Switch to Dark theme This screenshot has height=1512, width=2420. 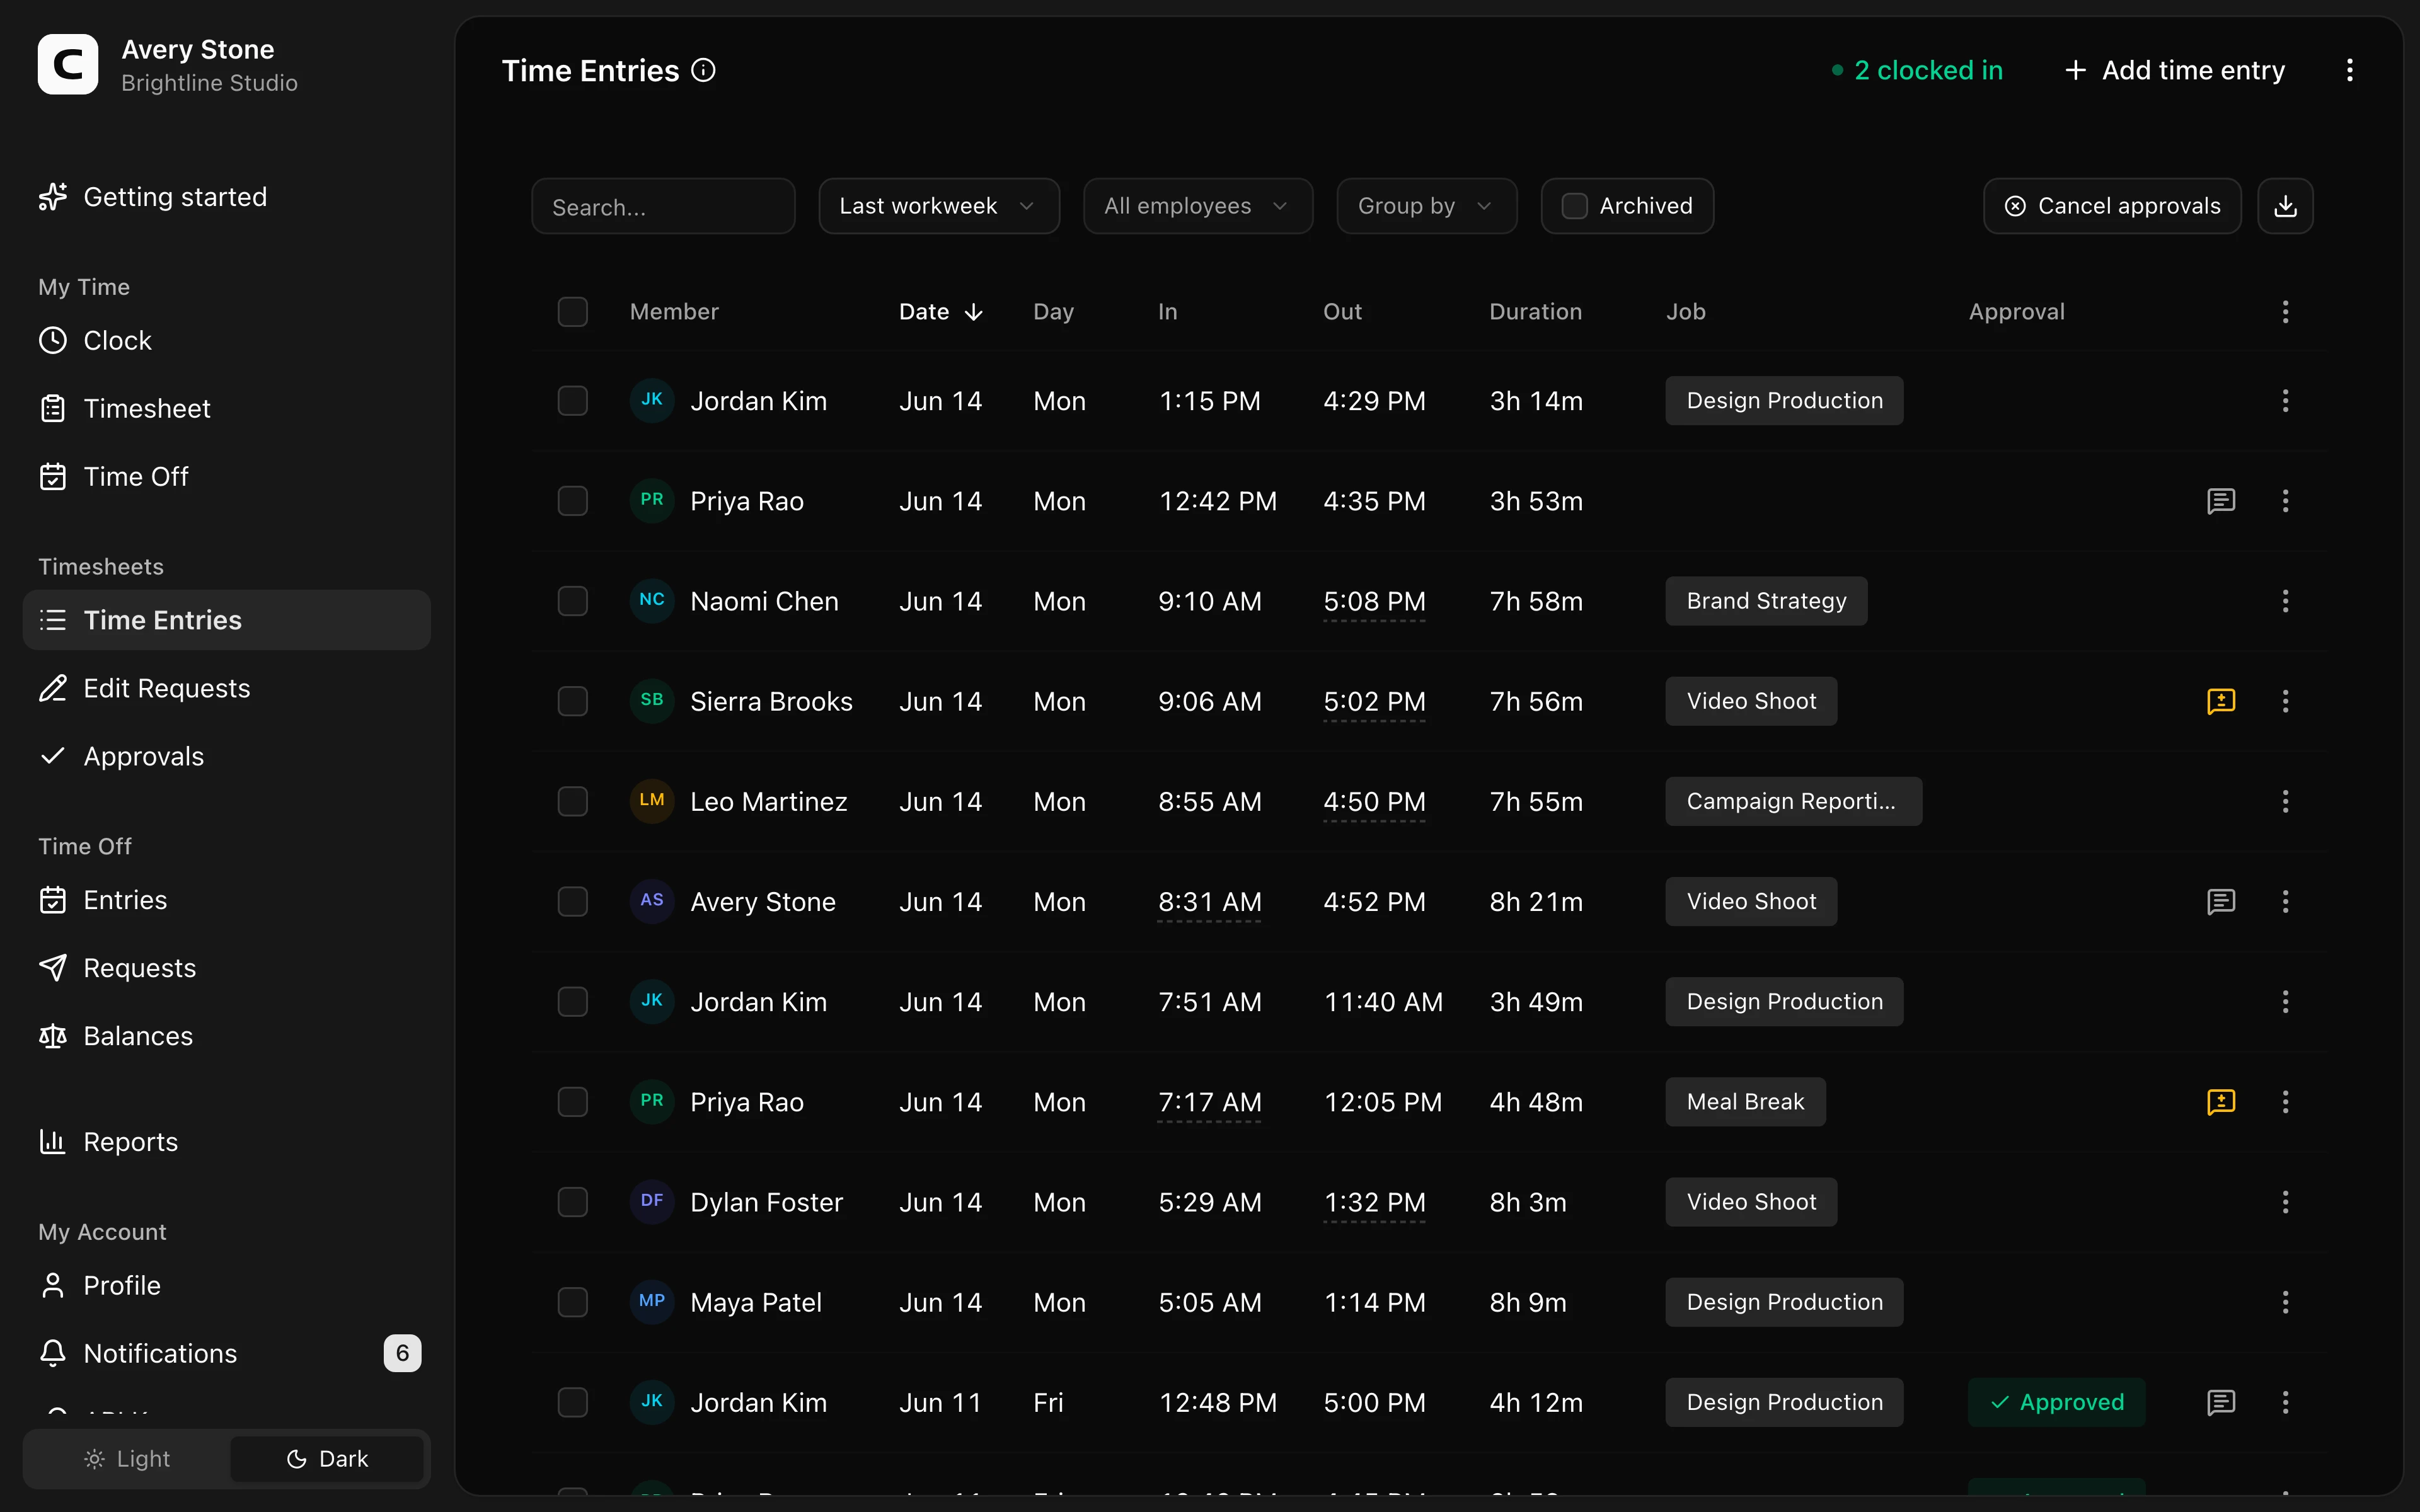327,1459
